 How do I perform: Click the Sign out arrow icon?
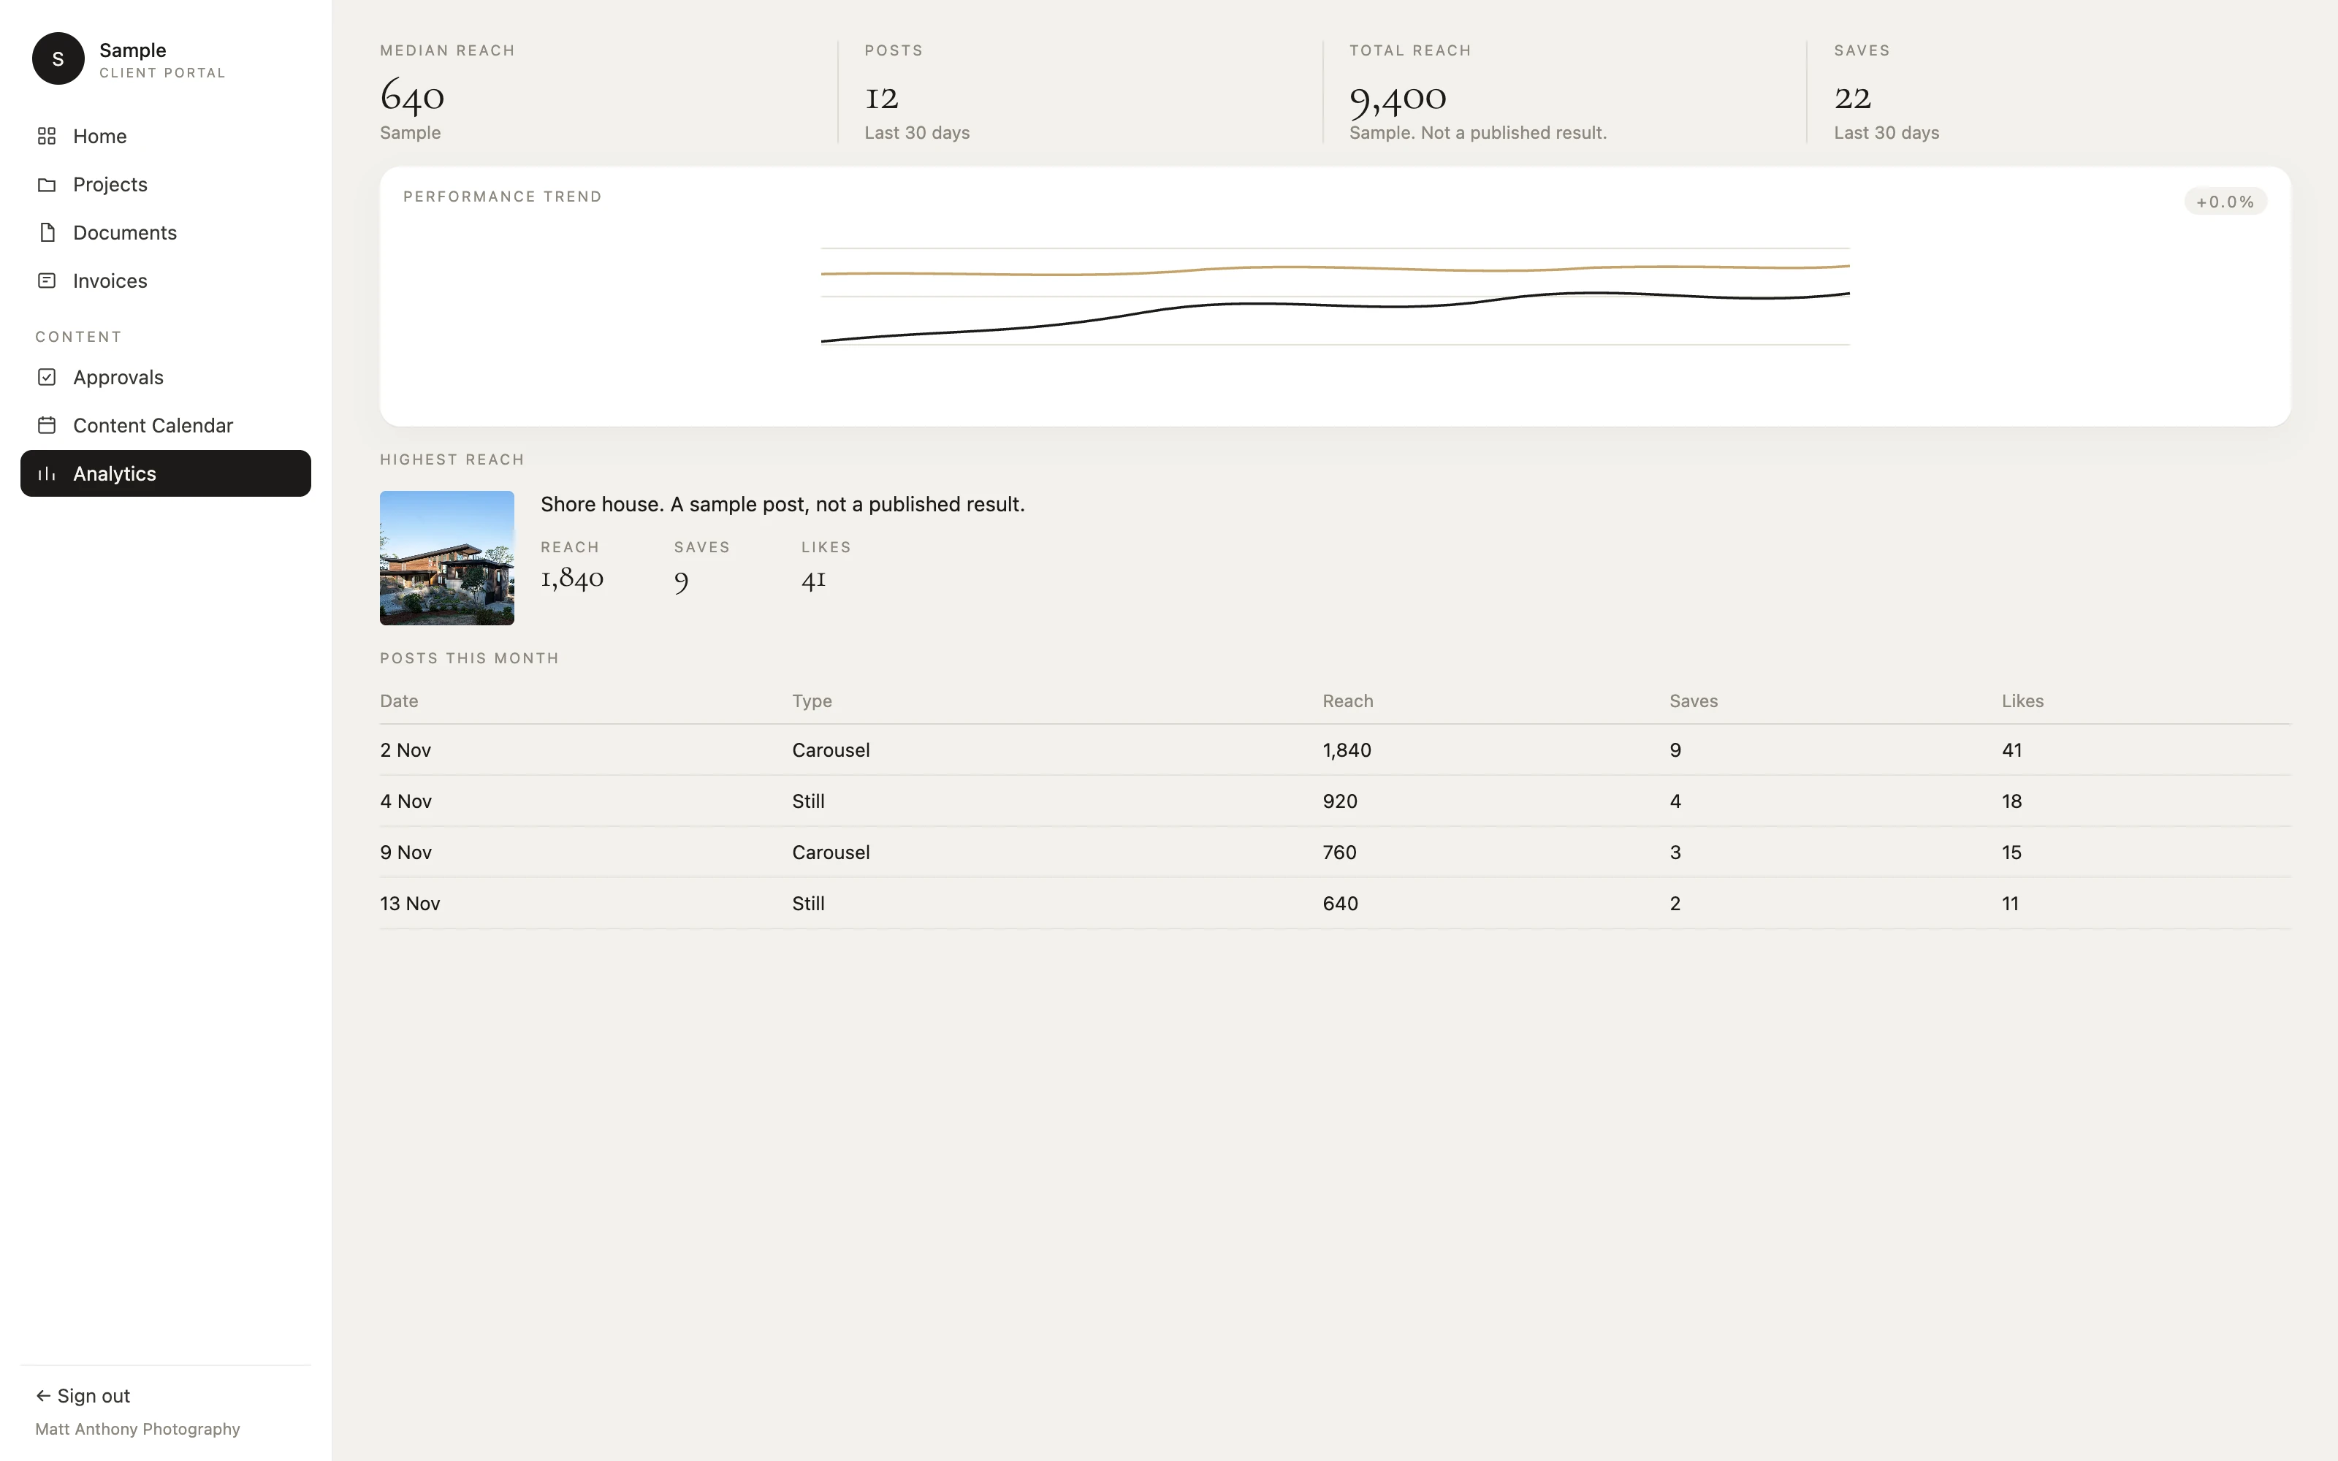coord(42,1395)
